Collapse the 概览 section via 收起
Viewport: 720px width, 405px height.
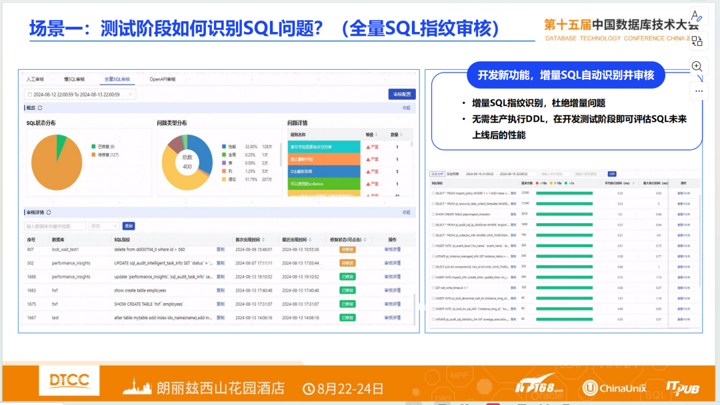pos(407,108)
